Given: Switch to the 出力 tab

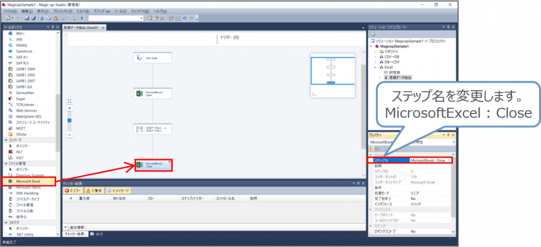Looking at the screenshot, I should [99, 233].
